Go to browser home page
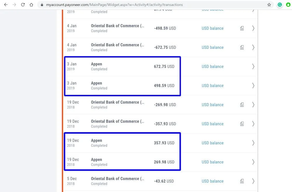292x192 pixels. [x=31, y=5]
